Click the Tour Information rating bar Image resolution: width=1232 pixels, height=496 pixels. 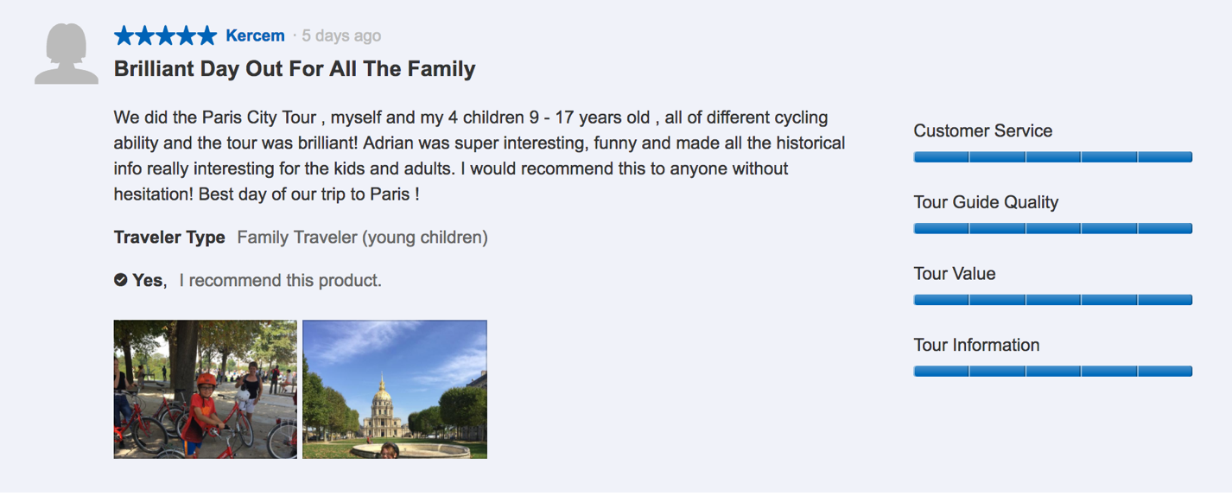pos(1053,372)
